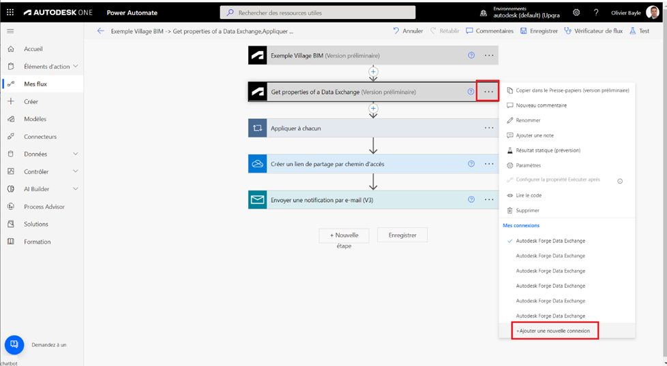Expand the Appliquer à chacun step
The height and width of the screenshot is (366, 667).
pos(373,128)
